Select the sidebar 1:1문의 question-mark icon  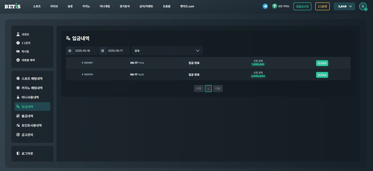tap(18, 43)
